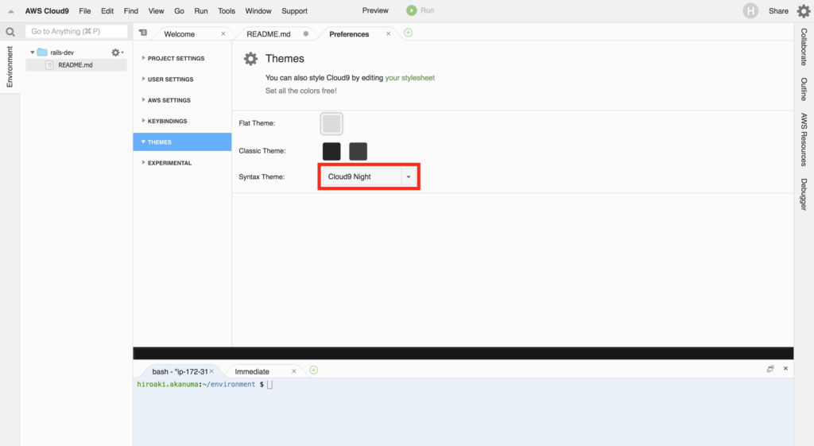The width and height of the screenshot is (814, 446).
Task: Switch to the Welcome tab
Action: [x=180, y=33]
